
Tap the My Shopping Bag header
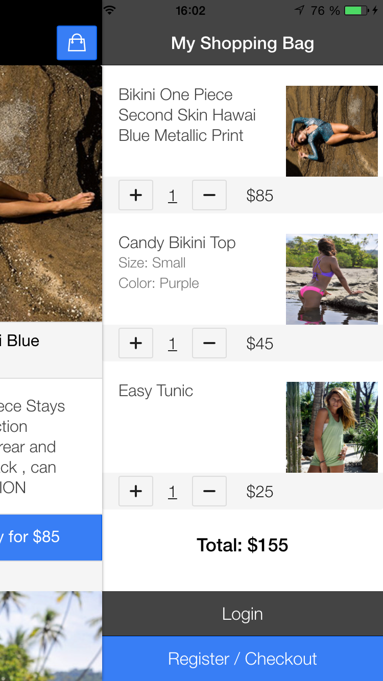pos(243,43)
